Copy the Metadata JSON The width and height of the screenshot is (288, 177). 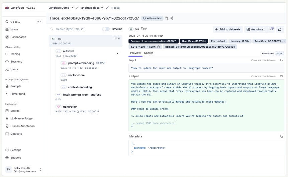point(281,136)
